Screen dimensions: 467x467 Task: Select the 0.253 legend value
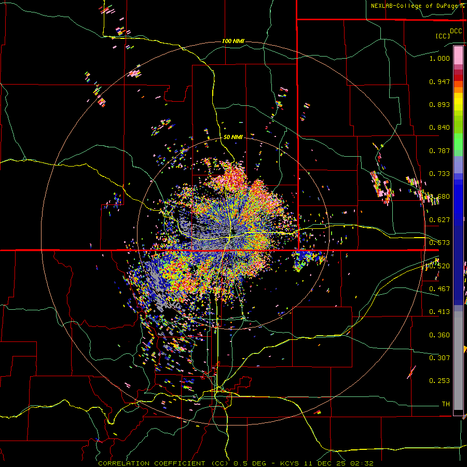click(x=439, y=381)
